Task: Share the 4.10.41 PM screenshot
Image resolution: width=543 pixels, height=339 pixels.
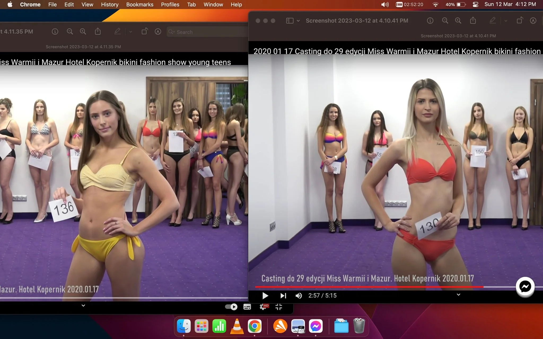Action: pyautogui.click(x=473, y=20)
